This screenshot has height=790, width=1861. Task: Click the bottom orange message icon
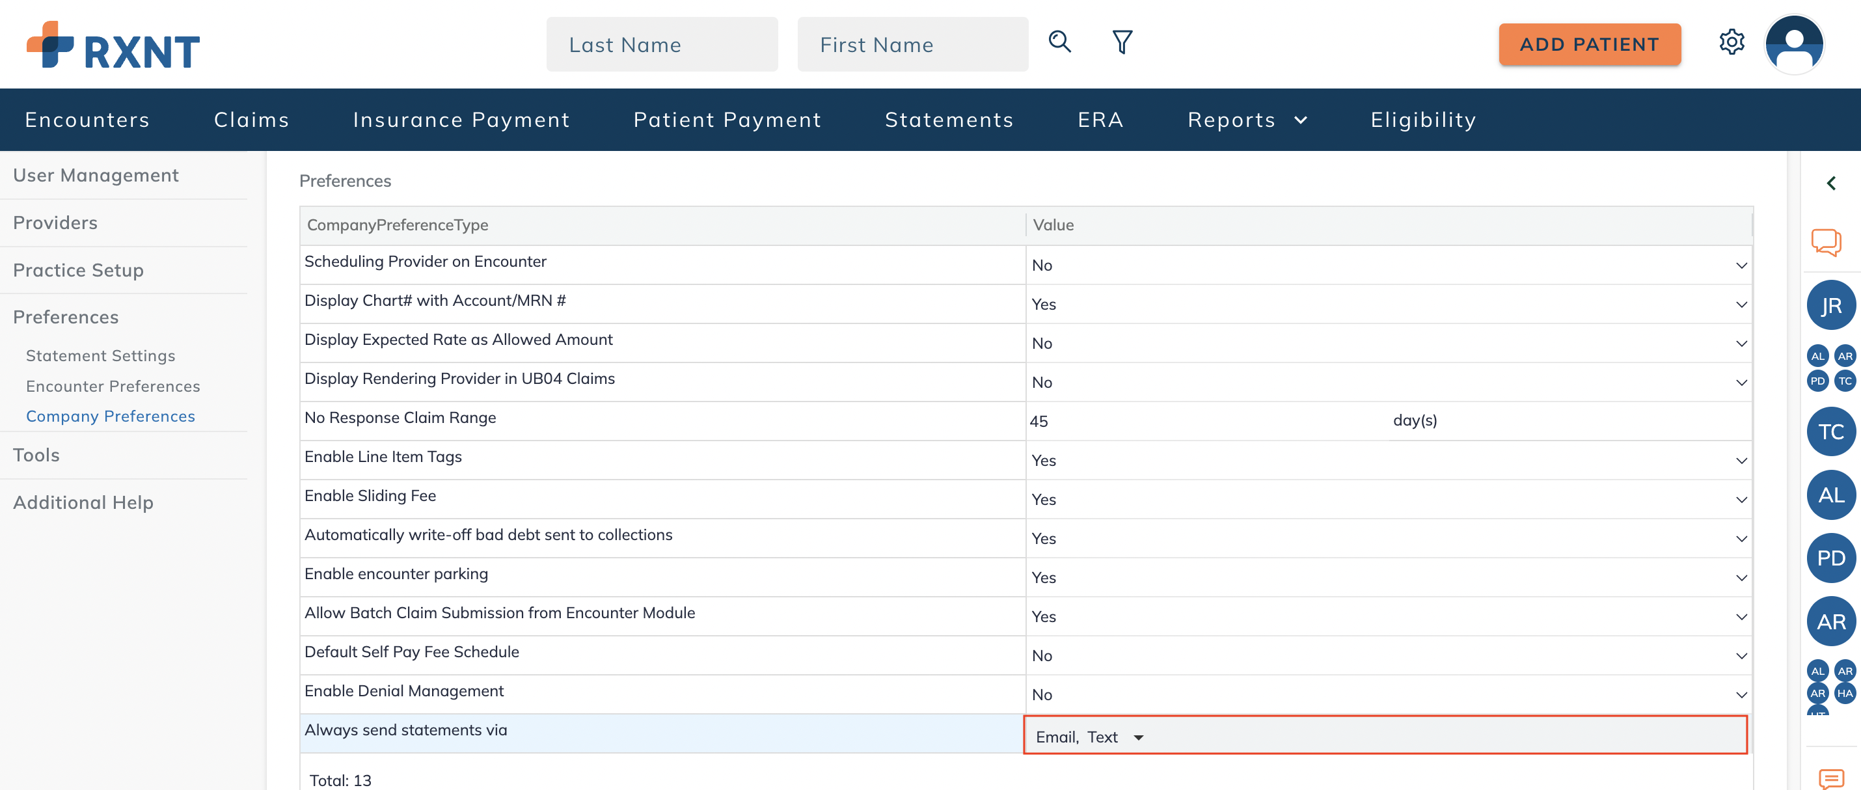tap(1830, 779)
